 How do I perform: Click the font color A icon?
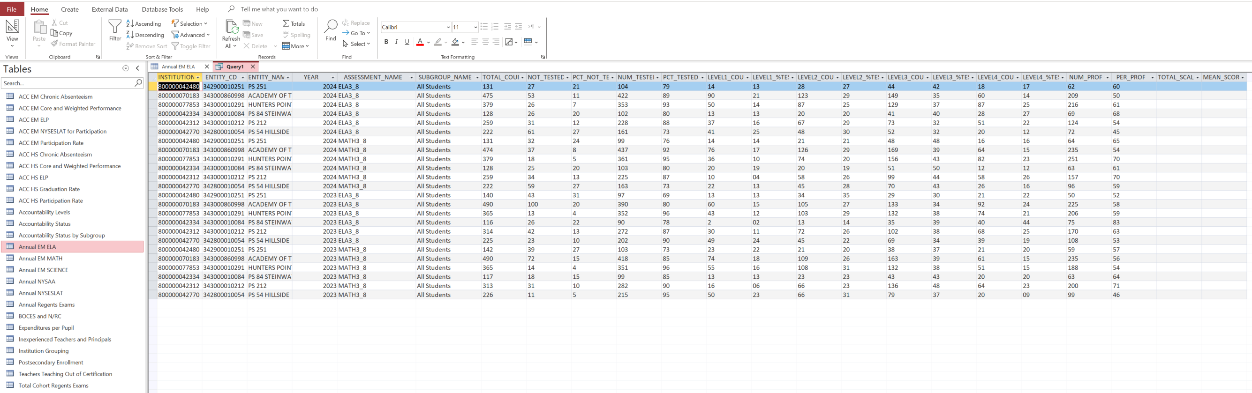click(420, 42)
